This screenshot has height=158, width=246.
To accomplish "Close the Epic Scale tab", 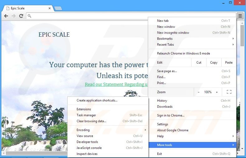I will click(50, 8).
